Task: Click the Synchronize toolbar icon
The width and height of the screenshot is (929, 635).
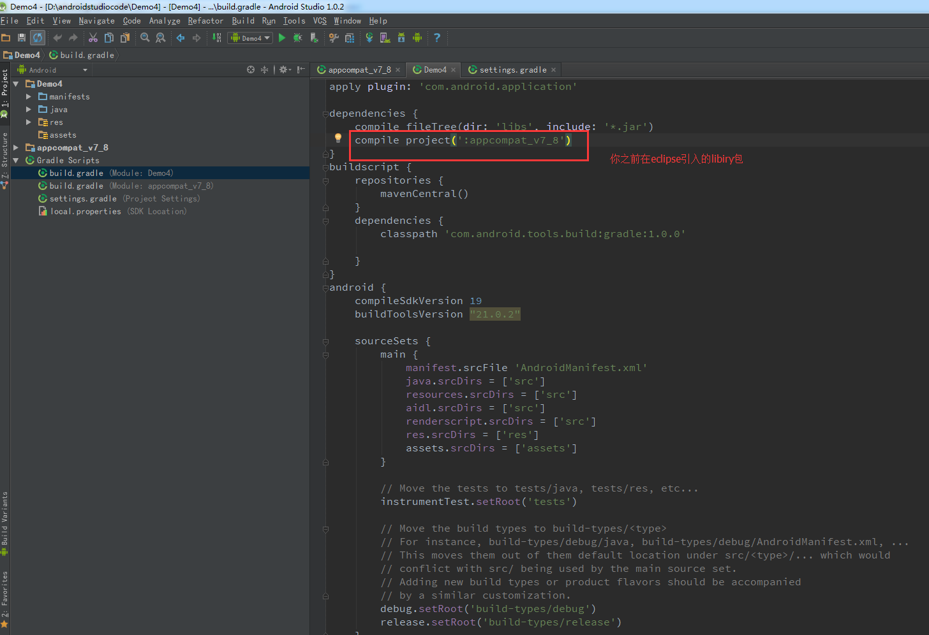Action: pos(38,38)
